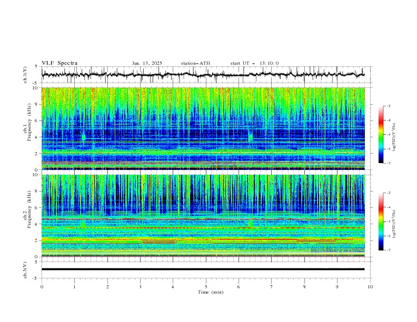Click the "-3" label on ch.1 colorbar

coord(388,106)
